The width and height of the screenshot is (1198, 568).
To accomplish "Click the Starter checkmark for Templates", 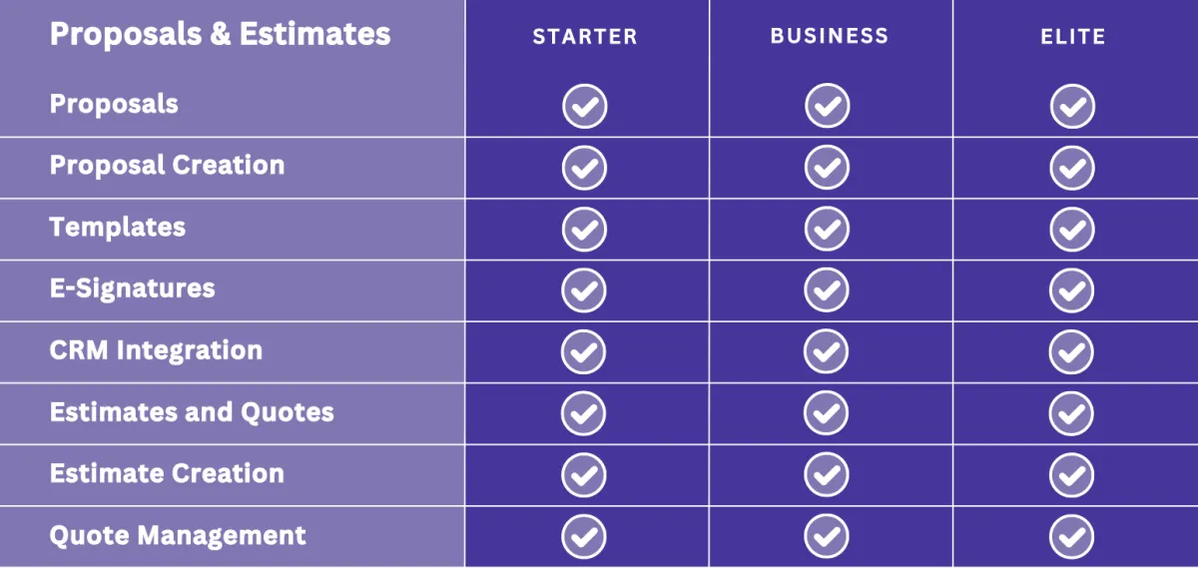I will point(584,230).
